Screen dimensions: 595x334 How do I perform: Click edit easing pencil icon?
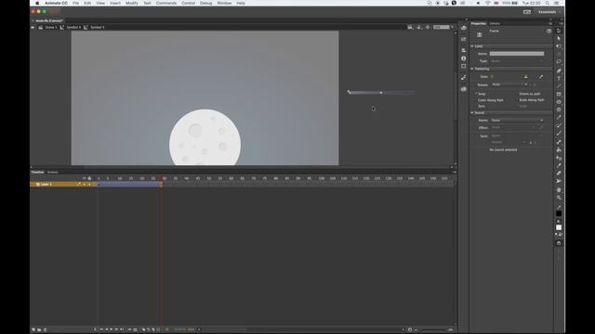coord(541,77)
